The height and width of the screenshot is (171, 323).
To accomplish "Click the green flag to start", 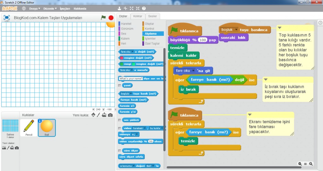I will point(103,18).
